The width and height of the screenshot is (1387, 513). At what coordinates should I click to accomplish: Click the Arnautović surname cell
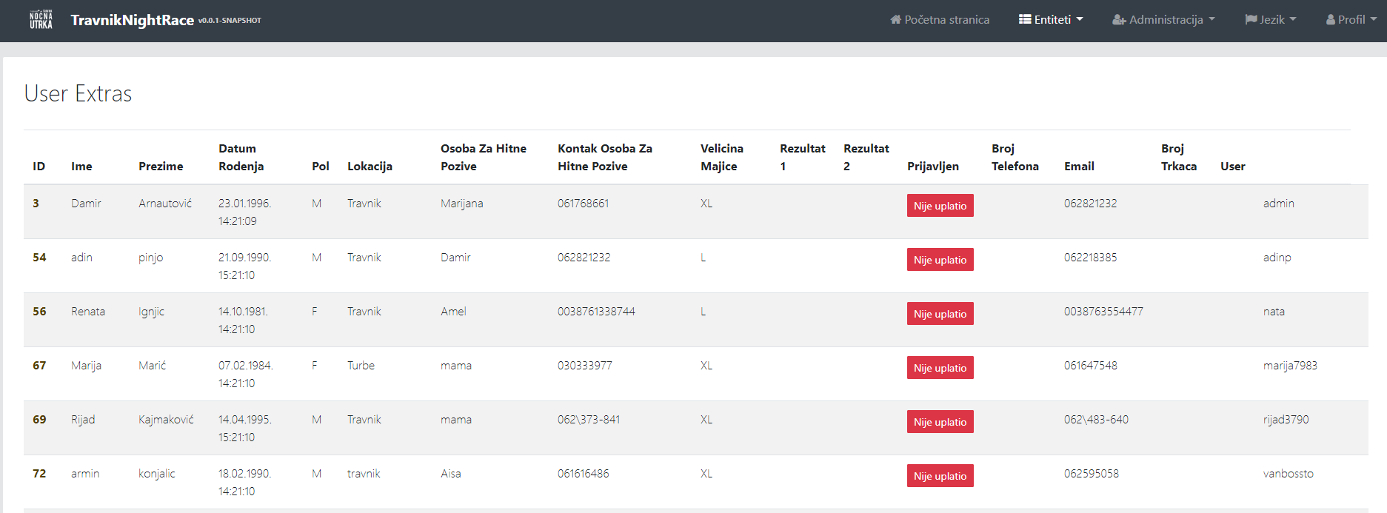click(x=165, y=204)
